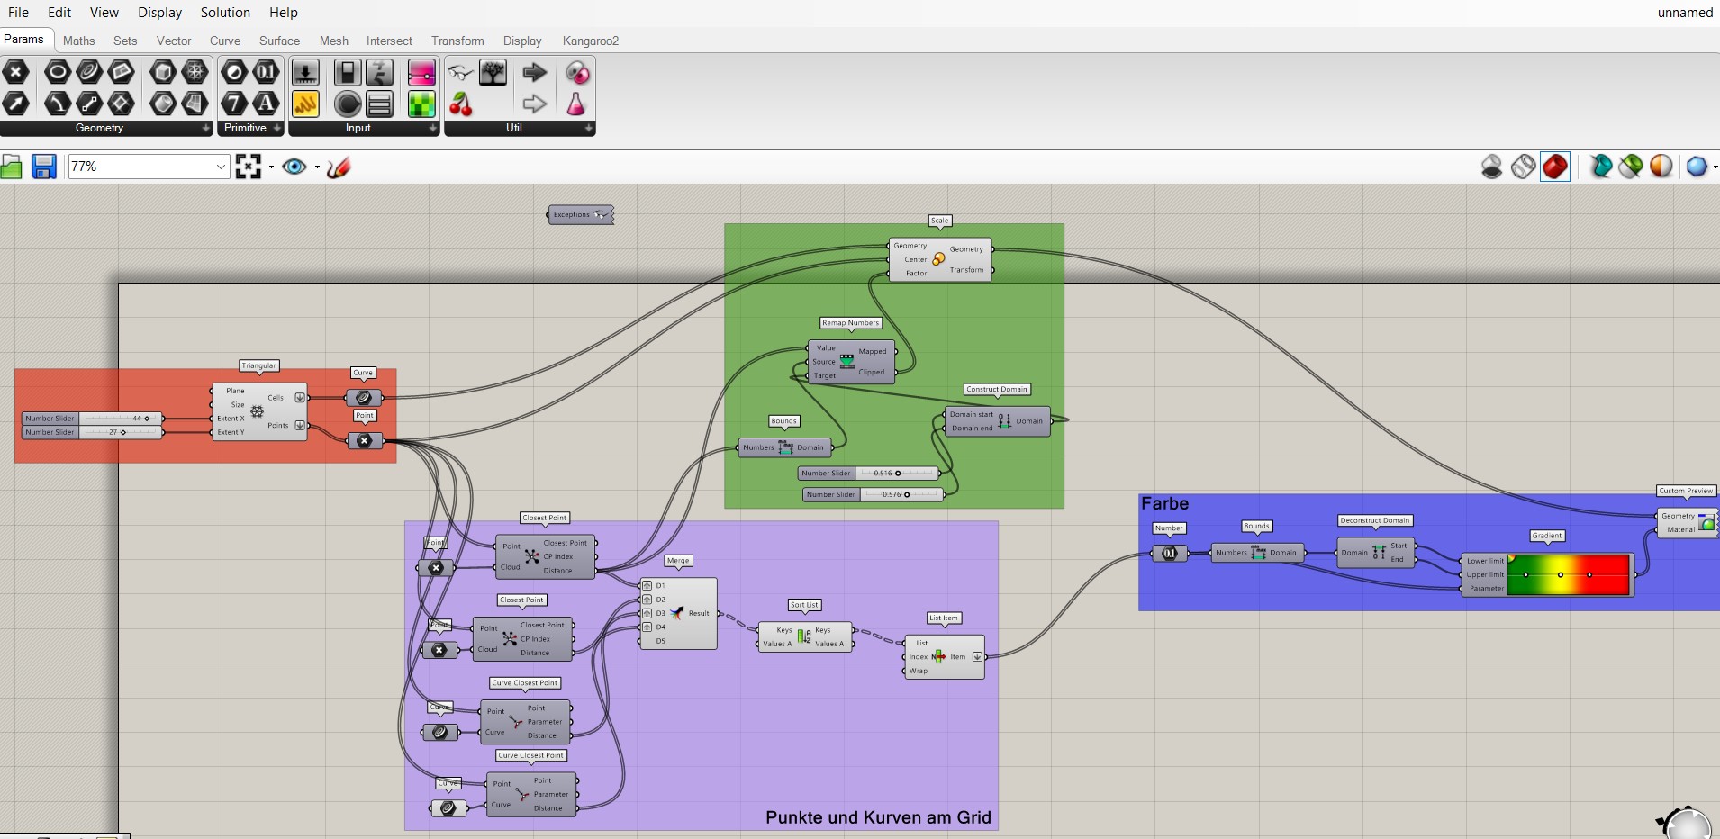Click the Farbe gradient color bar

tap(1568, 574)
